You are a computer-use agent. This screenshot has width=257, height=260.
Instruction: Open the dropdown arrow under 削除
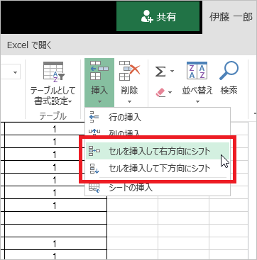point(129,102)
